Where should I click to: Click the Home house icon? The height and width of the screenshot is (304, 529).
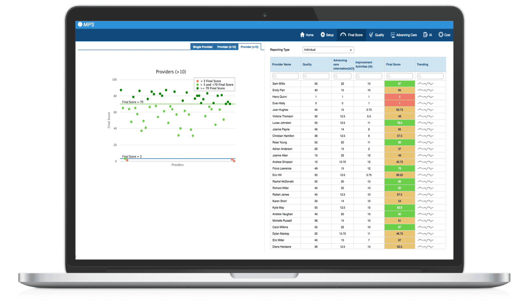point(302,35)
